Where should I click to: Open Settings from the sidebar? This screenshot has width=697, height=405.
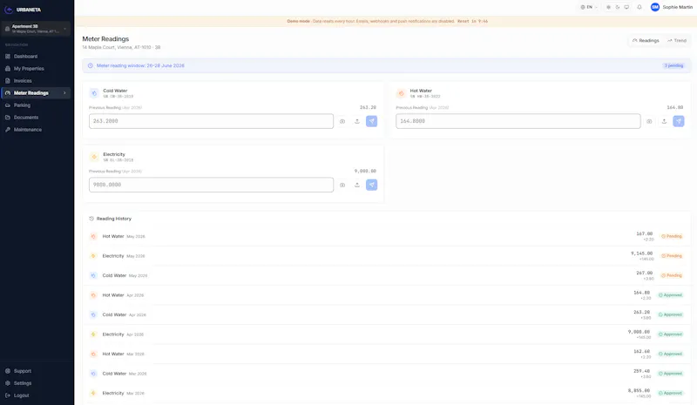36,383
